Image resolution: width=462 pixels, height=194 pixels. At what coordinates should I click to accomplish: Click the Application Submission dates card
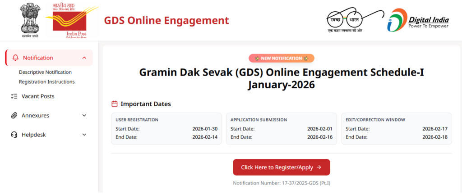tap(282, 129)
